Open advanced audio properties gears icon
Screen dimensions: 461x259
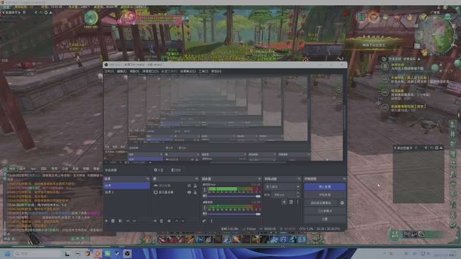pyautogui.click(x=204, y=221)
